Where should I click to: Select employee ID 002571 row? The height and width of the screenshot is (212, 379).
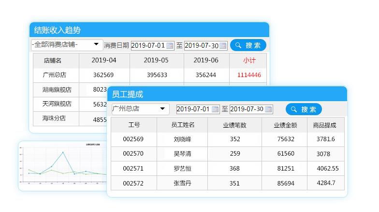tap(133, 169)
